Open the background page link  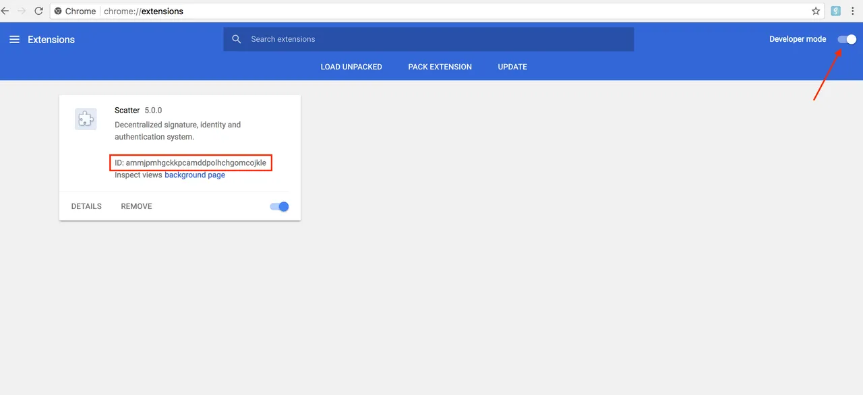click(x=195, y=175)
